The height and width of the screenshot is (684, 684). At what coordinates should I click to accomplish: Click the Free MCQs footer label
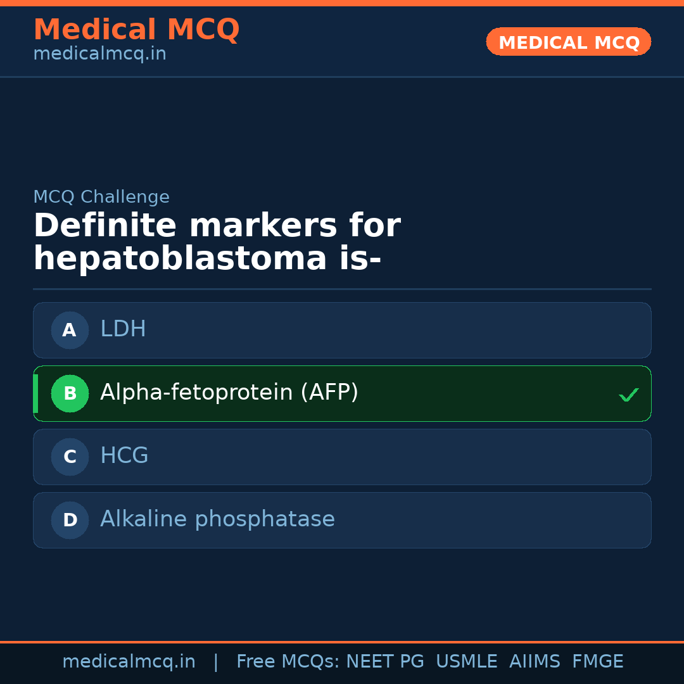[x=287, y=662]
